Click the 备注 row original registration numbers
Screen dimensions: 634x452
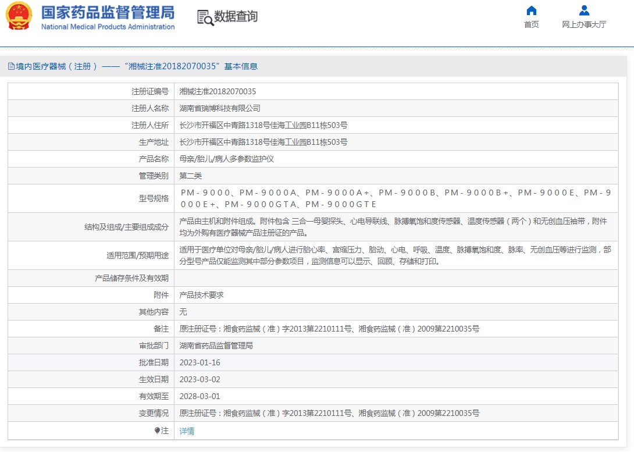coord(329,329)
